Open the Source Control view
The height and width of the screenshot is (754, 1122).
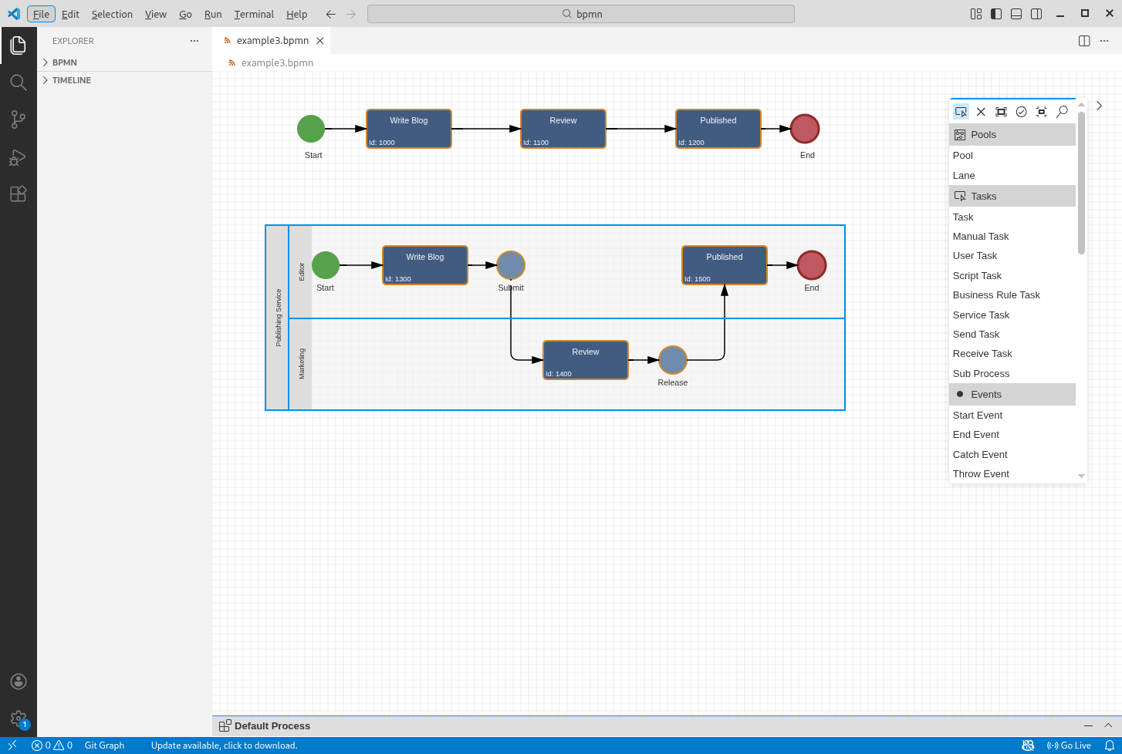pos(18,119)
